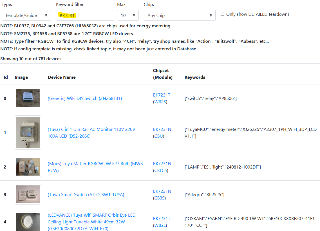This screenshot has height=231, width=320.
Task: Open the Type dropdown showing Template/Guide
Action: pos(26,15)
